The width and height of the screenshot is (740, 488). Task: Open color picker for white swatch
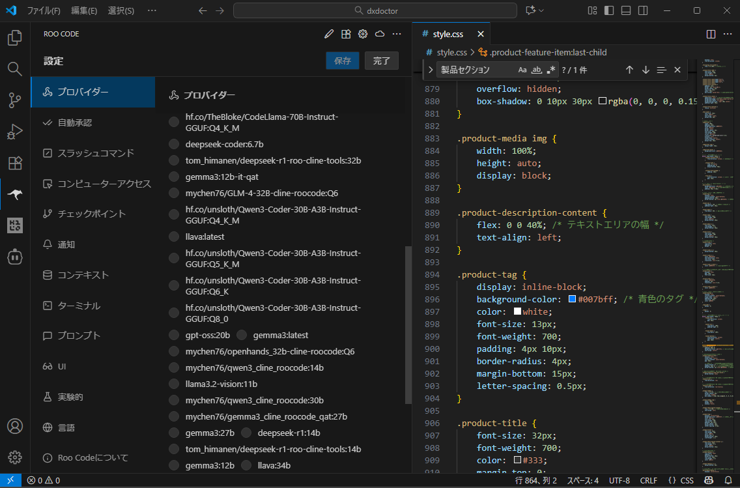pos(517,311)
